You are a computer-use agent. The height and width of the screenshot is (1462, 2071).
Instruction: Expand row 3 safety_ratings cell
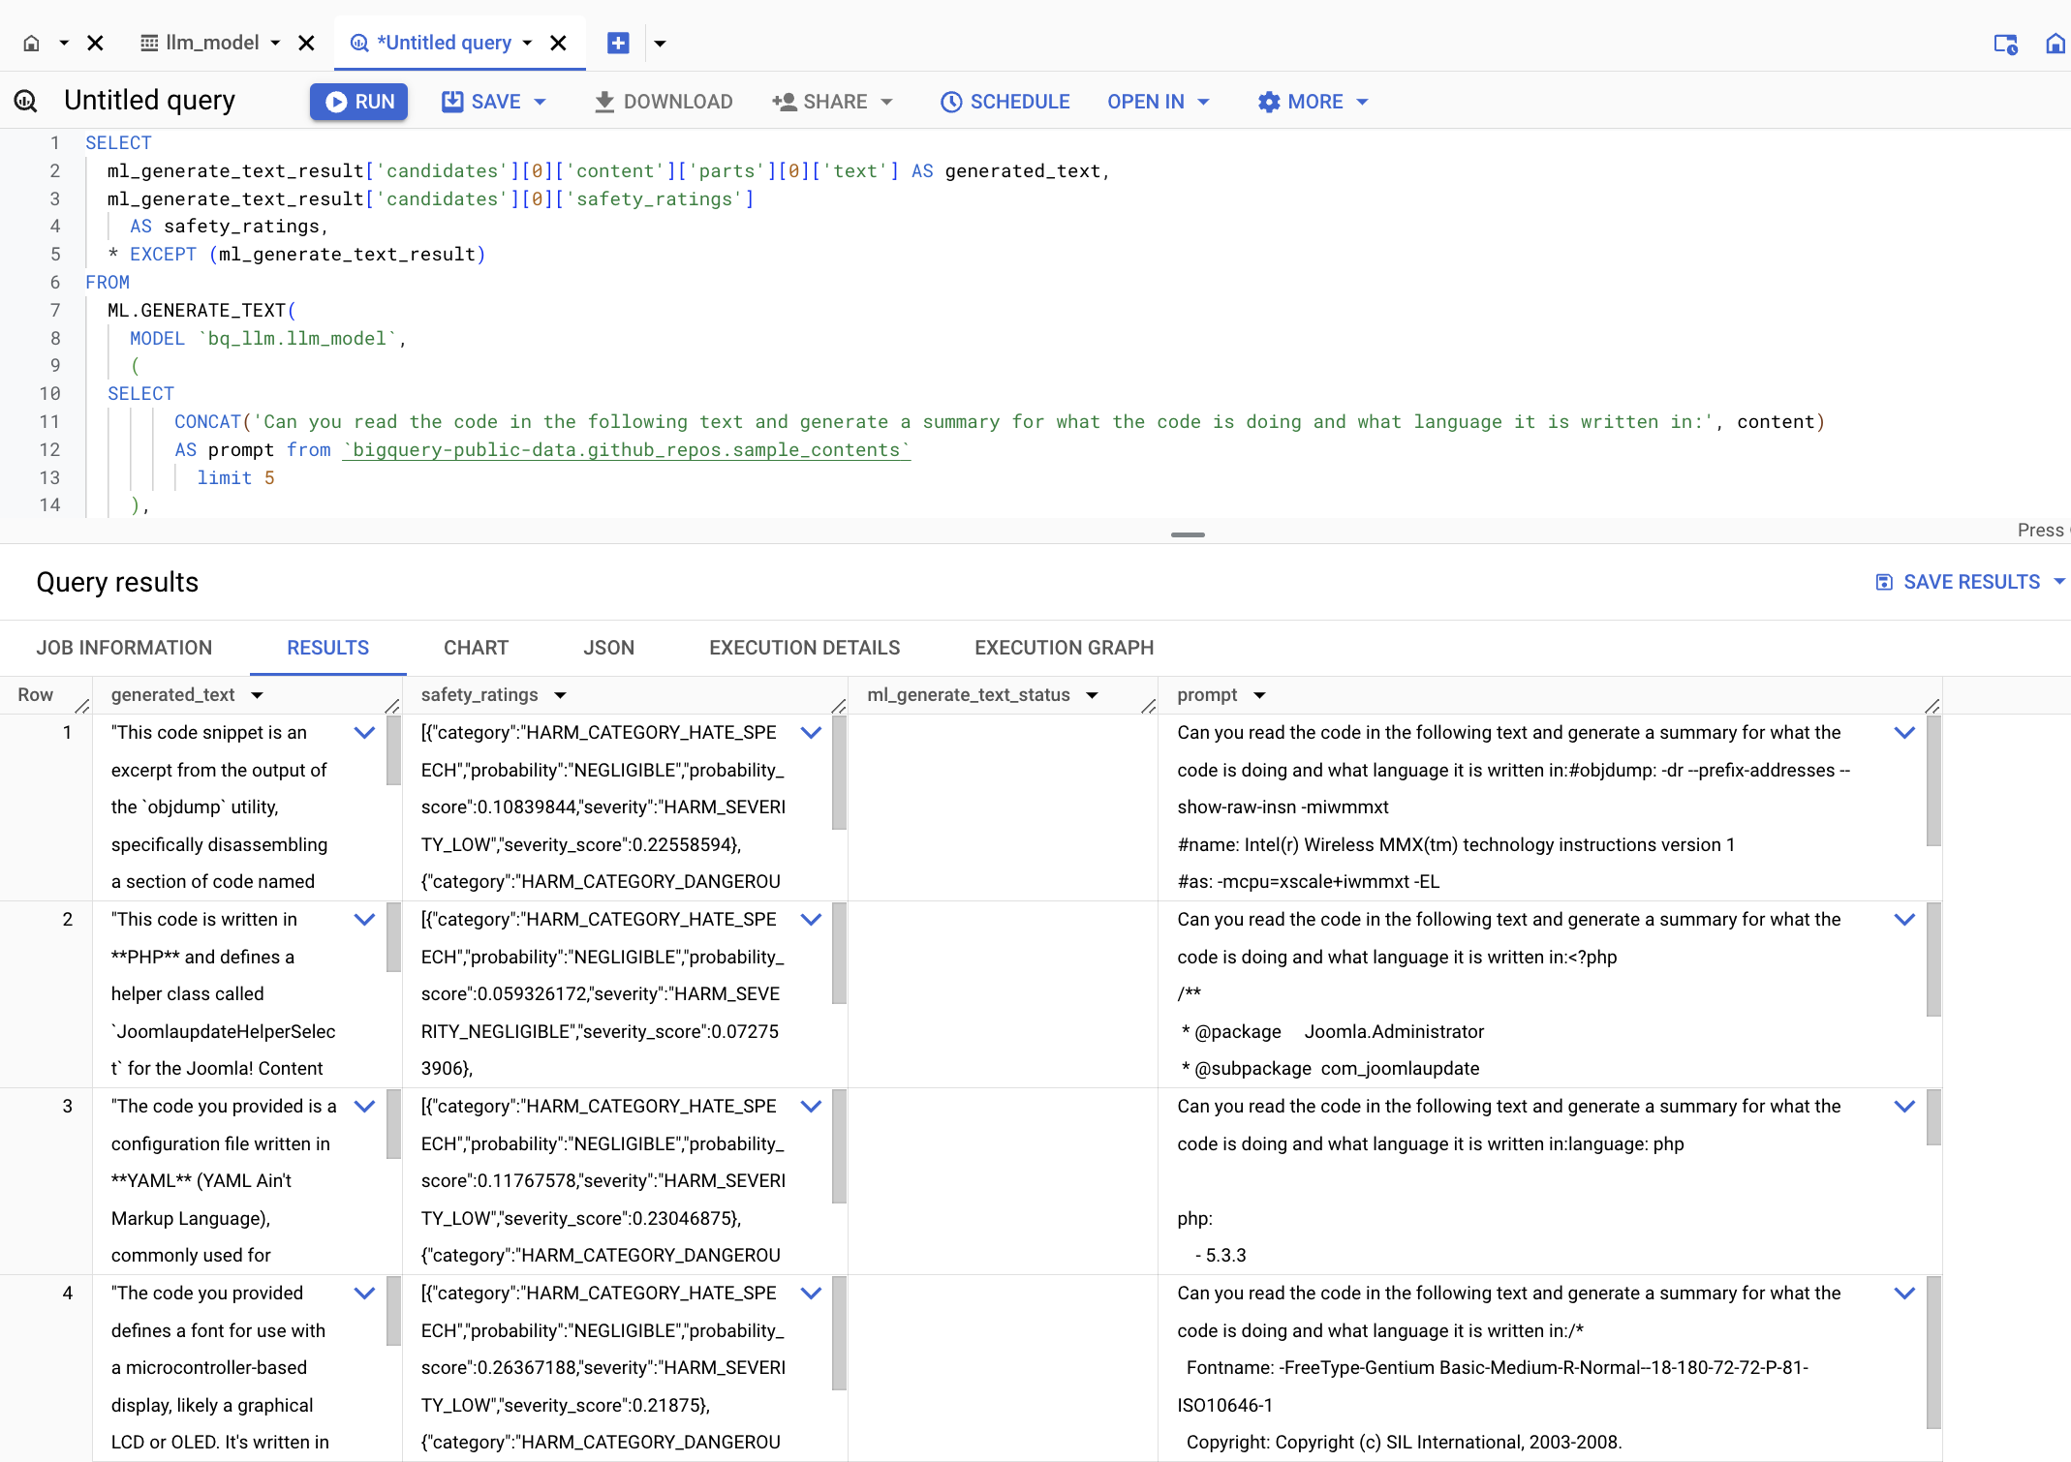[811, 1107]
